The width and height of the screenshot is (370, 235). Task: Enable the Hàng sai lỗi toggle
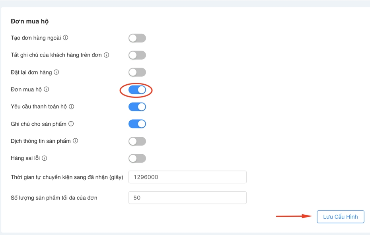click(x=137, y=158)
